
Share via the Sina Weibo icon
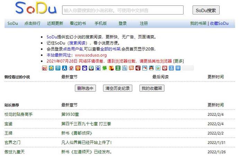44,68
